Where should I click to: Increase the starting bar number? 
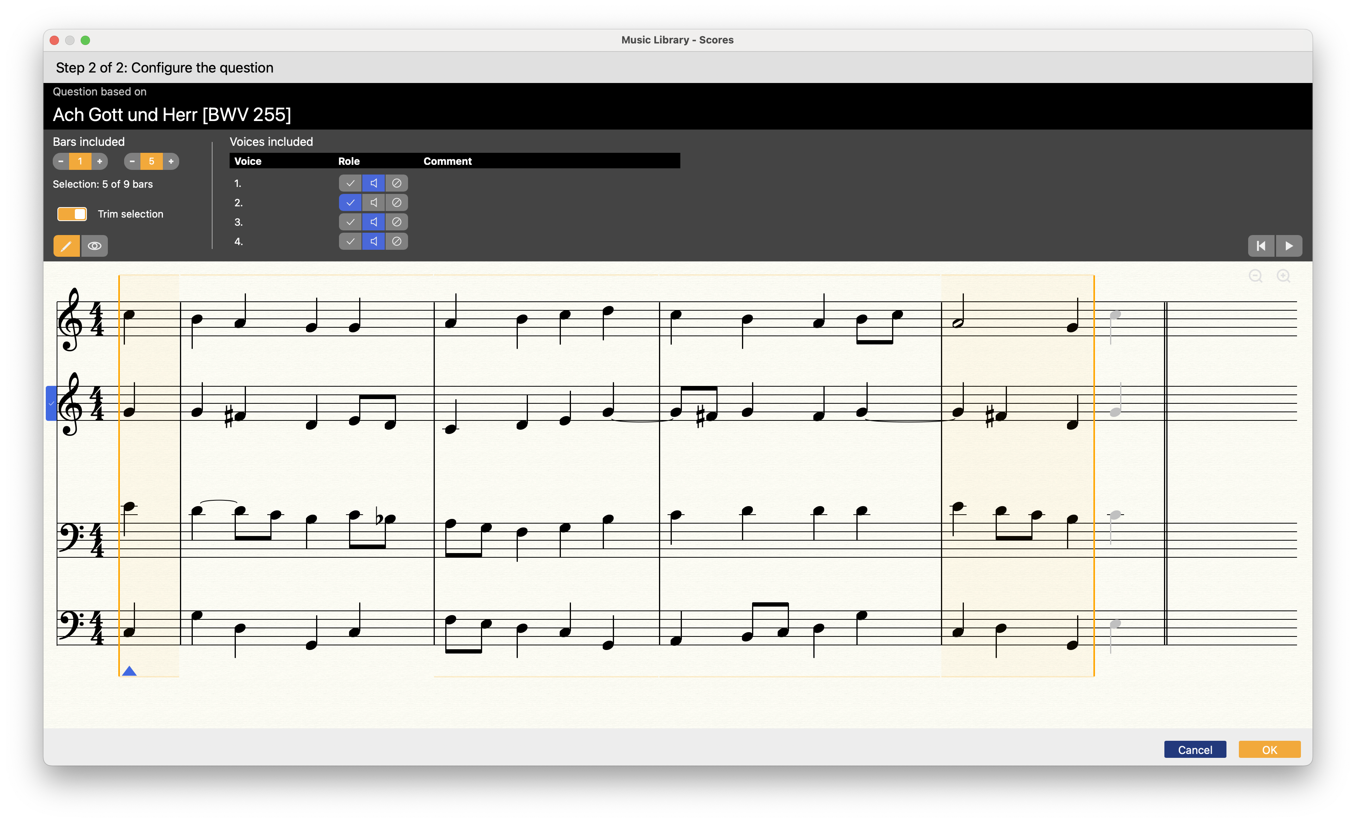[100, 161]
